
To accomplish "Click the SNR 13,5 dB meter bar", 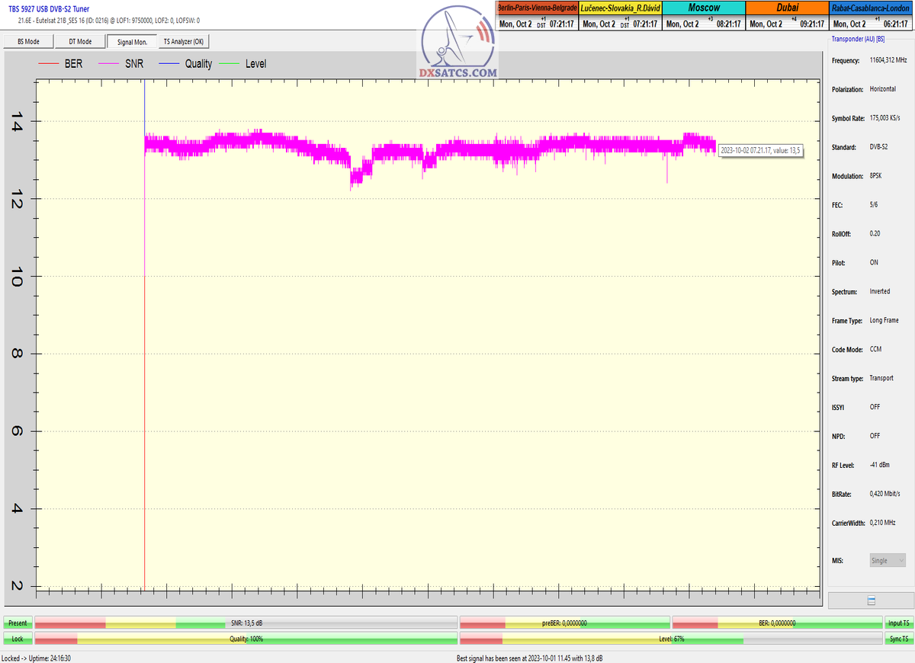I will 246,623.
